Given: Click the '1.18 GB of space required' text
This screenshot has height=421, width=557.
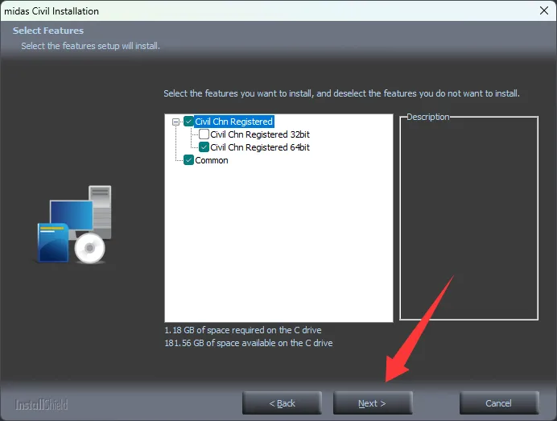Looking at the screenshot, I should (x=243, y=330).
